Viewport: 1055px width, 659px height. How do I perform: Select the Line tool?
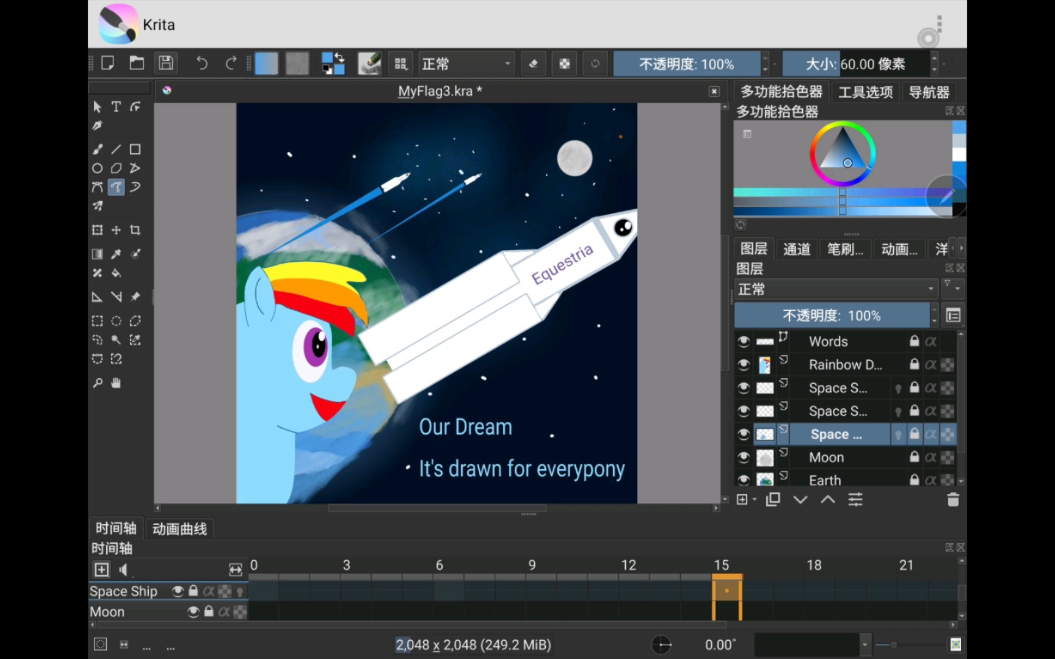[116, 149]
